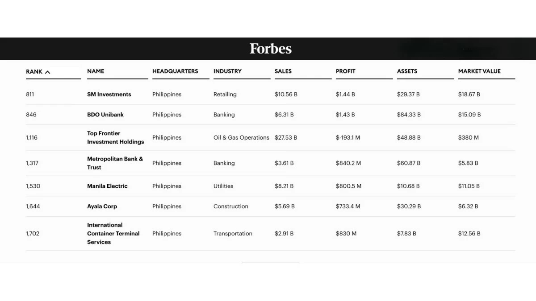Open the Ayala Corp company link

pyautogui.click(x=102, y=206)
